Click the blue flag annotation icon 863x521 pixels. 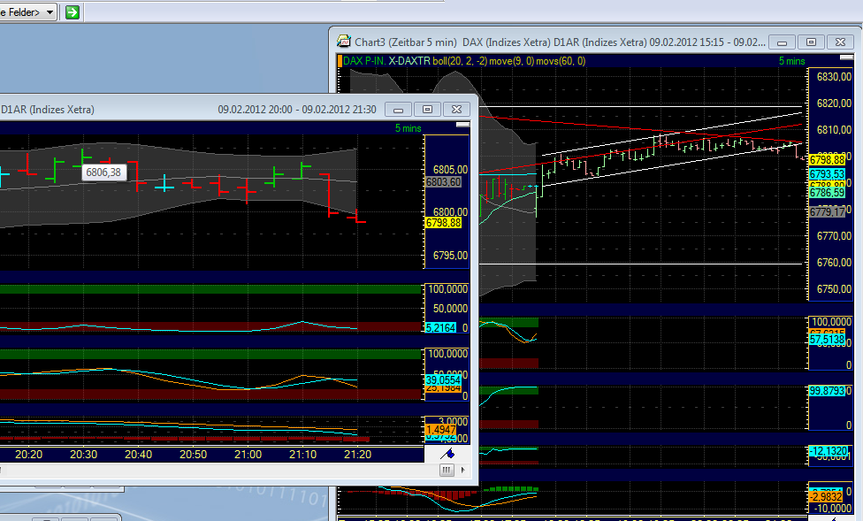coord(447,453)
